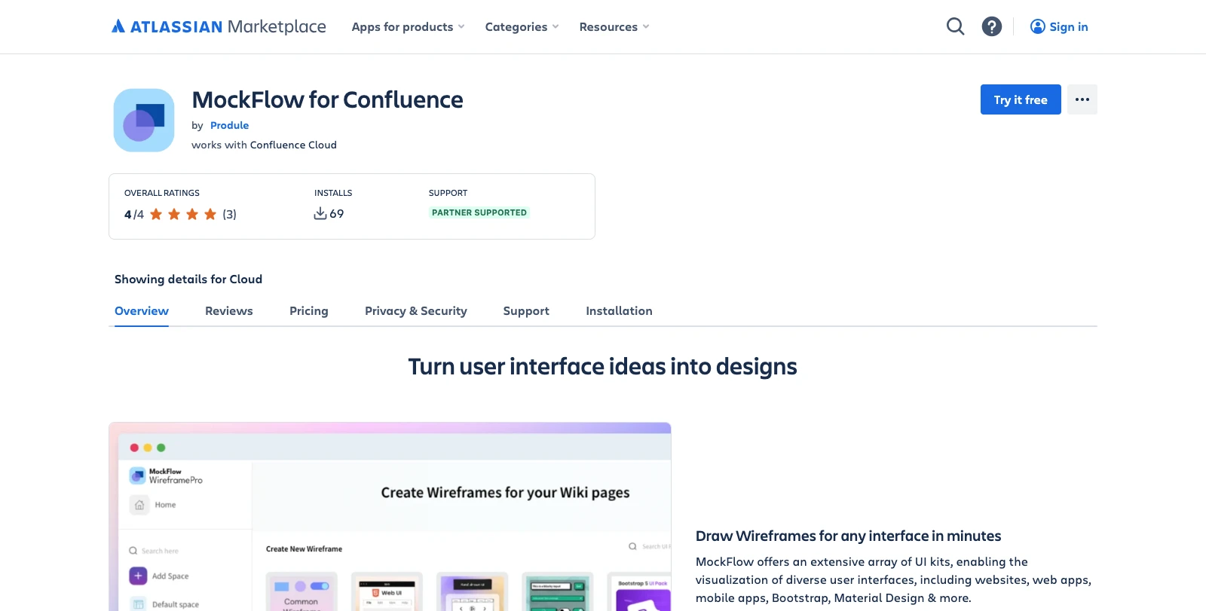Open the search magnifier icon
This screenshot has width=1206, height=611.
point(955,26)
